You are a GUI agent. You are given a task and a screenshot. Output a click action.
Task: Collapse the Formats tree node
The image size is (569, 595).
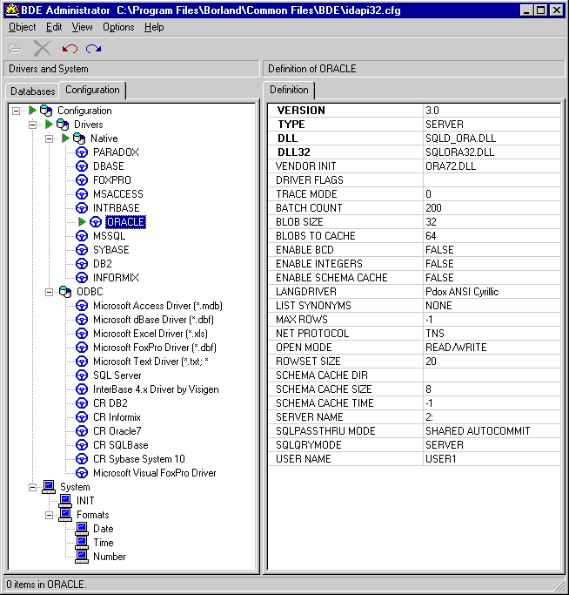[50, 515]
